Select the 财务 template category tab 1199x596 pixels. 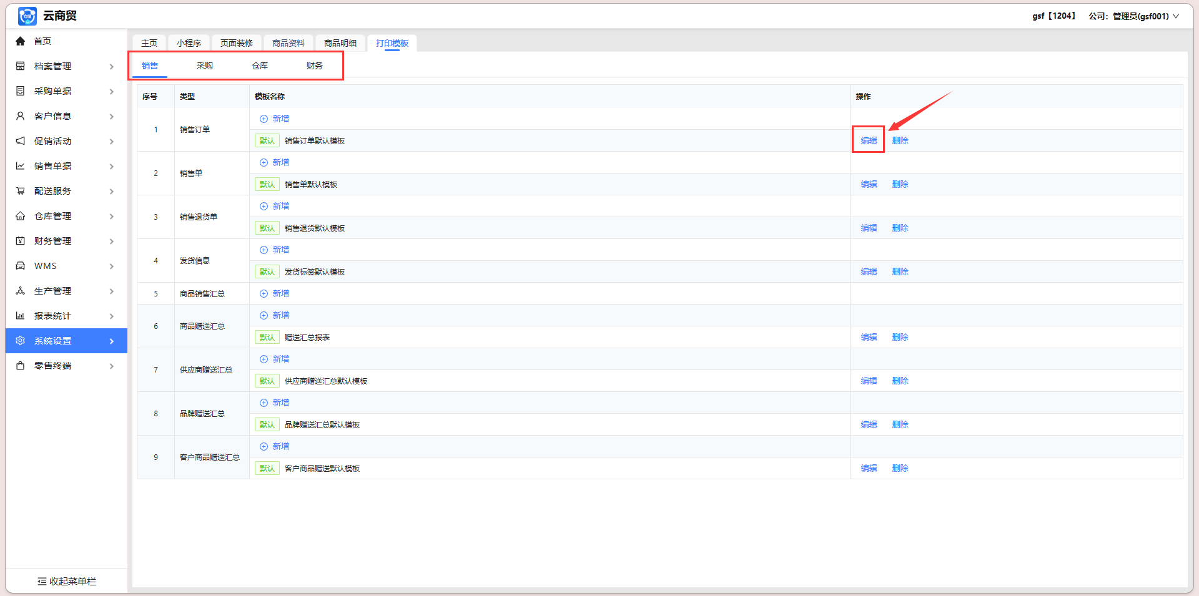[x=315, y=66]
